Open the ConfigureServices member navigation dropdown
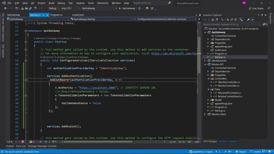Viewport: 274px width, 154px height. click(x=165, y=19)
